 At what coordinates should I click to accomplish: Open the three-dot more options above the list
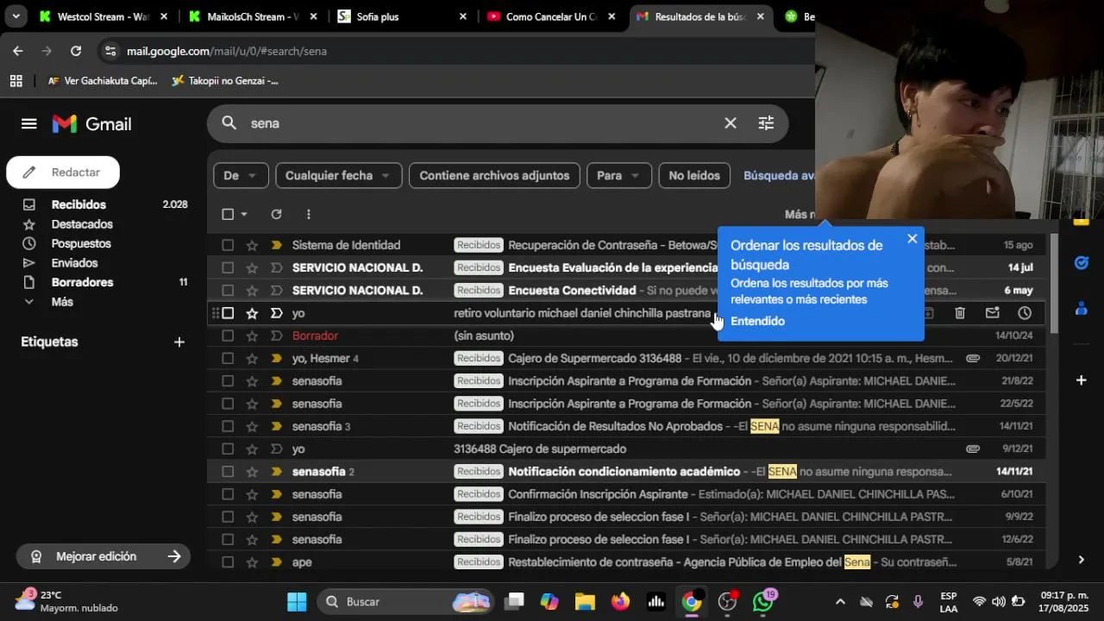point(308,214)
